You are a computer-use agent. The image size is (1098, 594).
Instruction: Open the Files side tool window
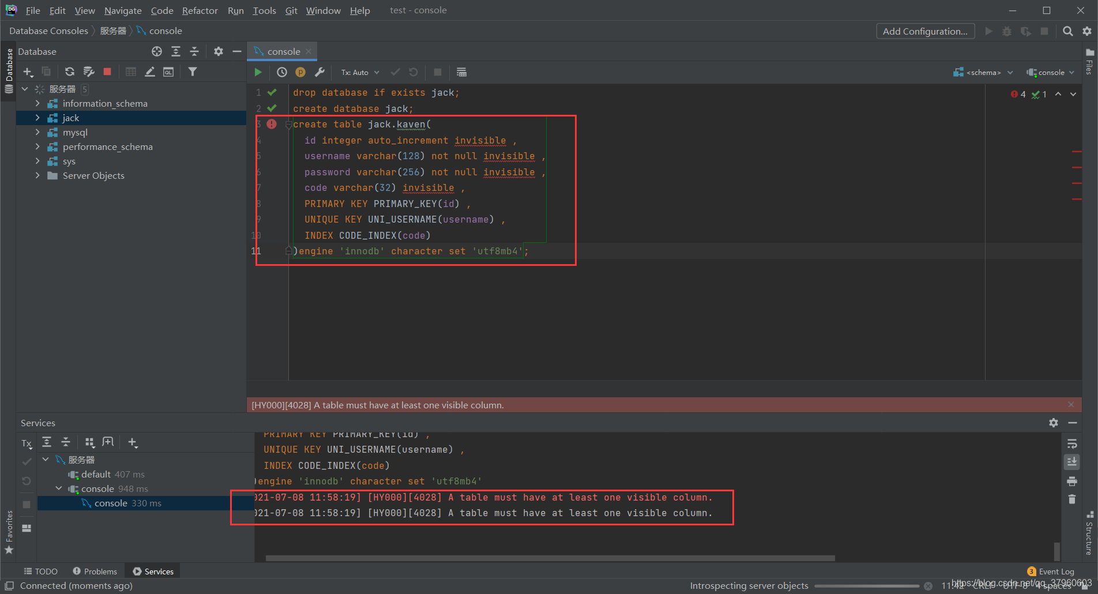1089,62
